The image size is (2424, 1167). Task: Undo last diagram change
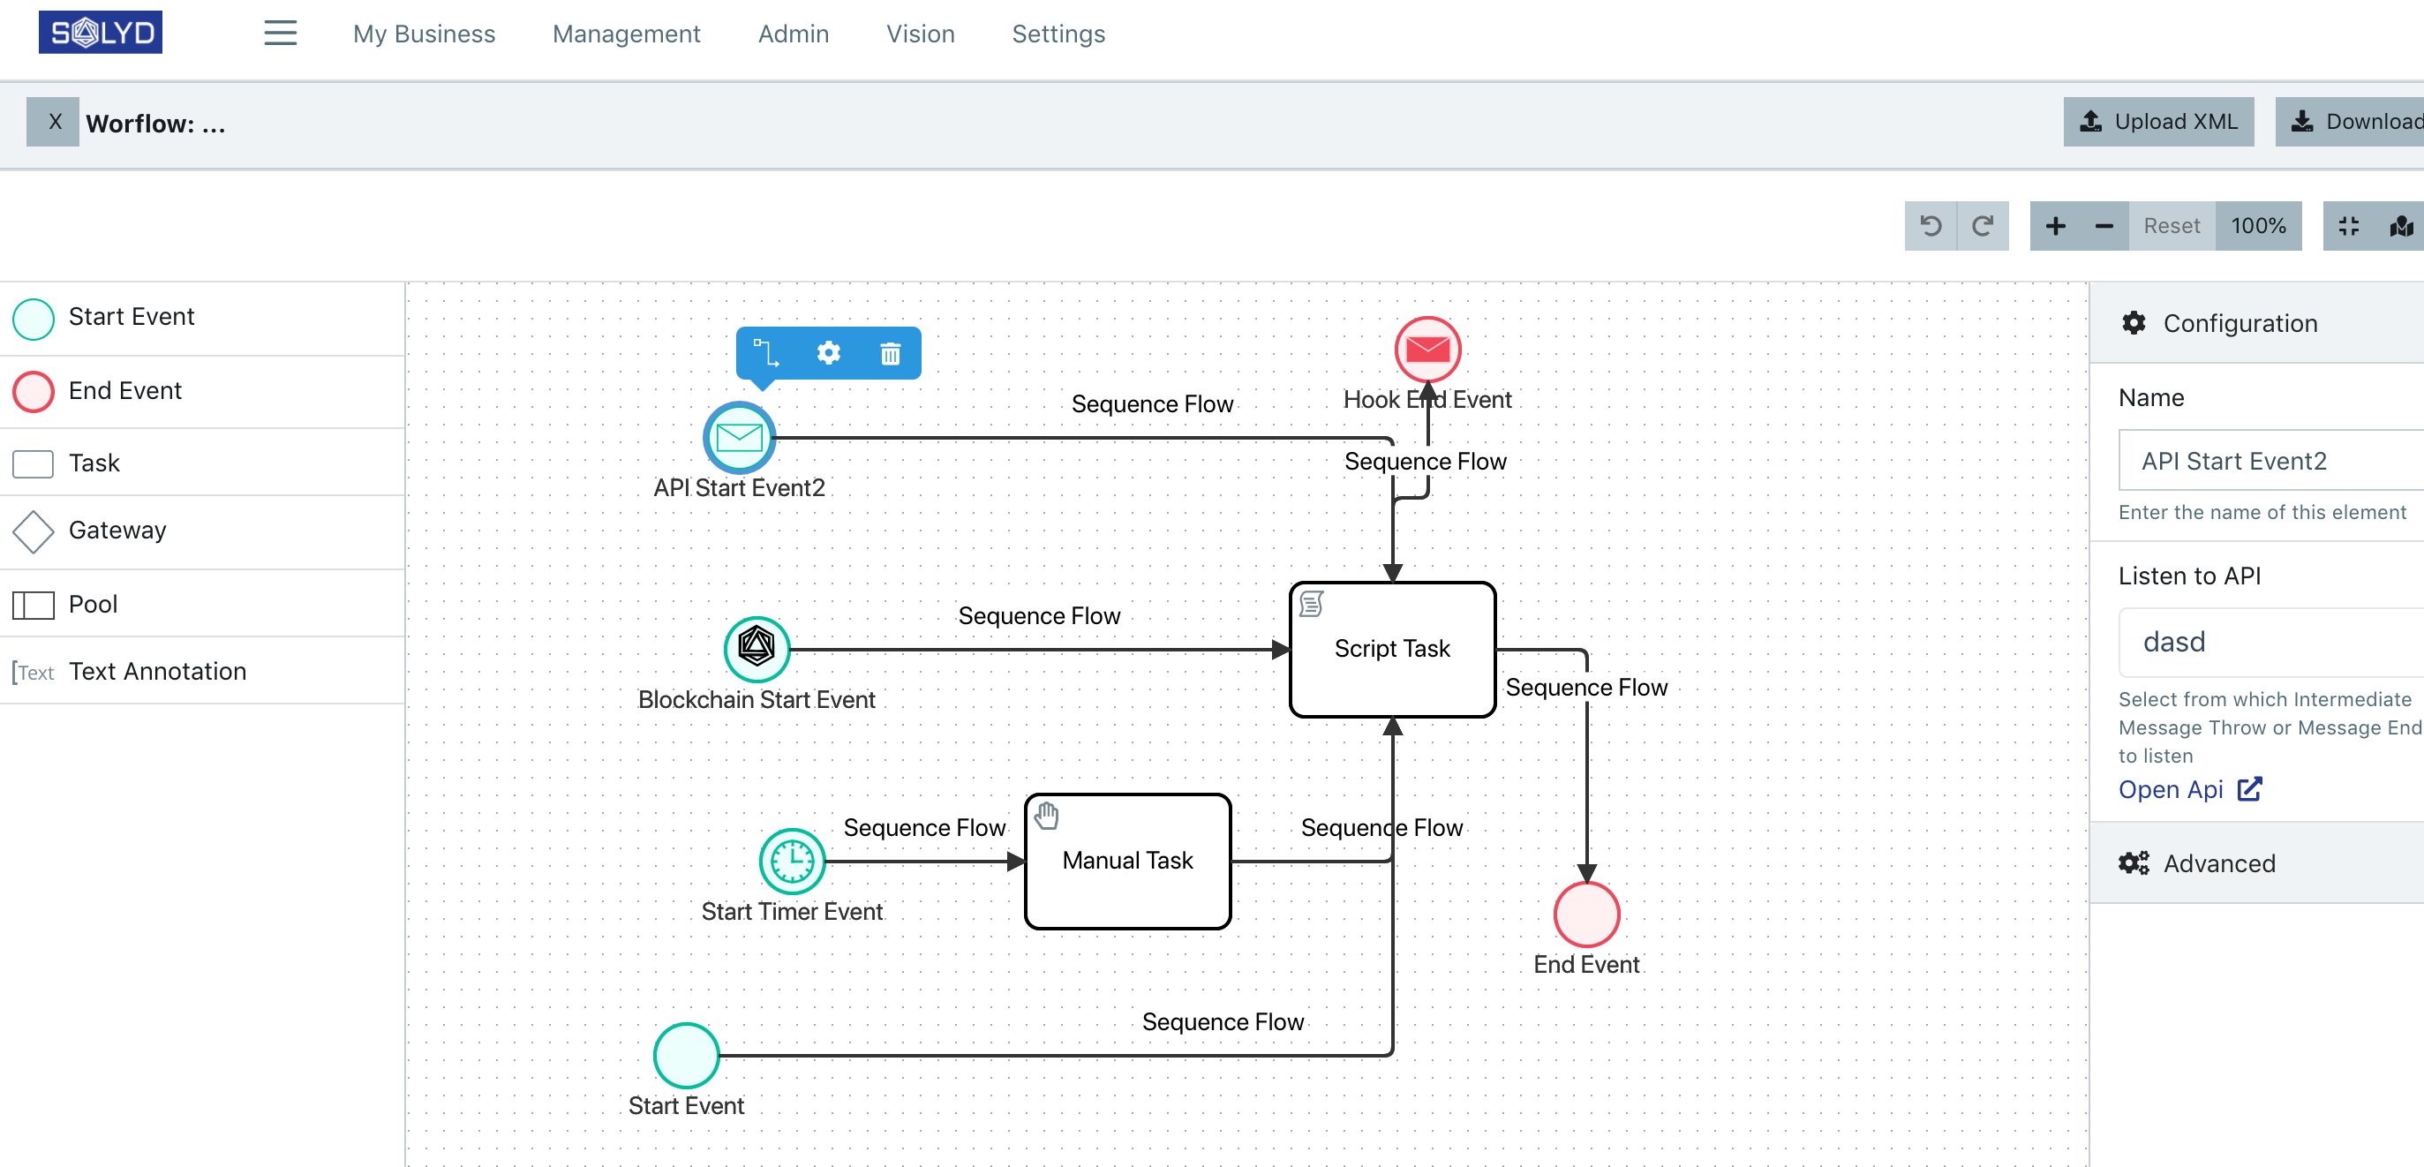point(1930,226)
